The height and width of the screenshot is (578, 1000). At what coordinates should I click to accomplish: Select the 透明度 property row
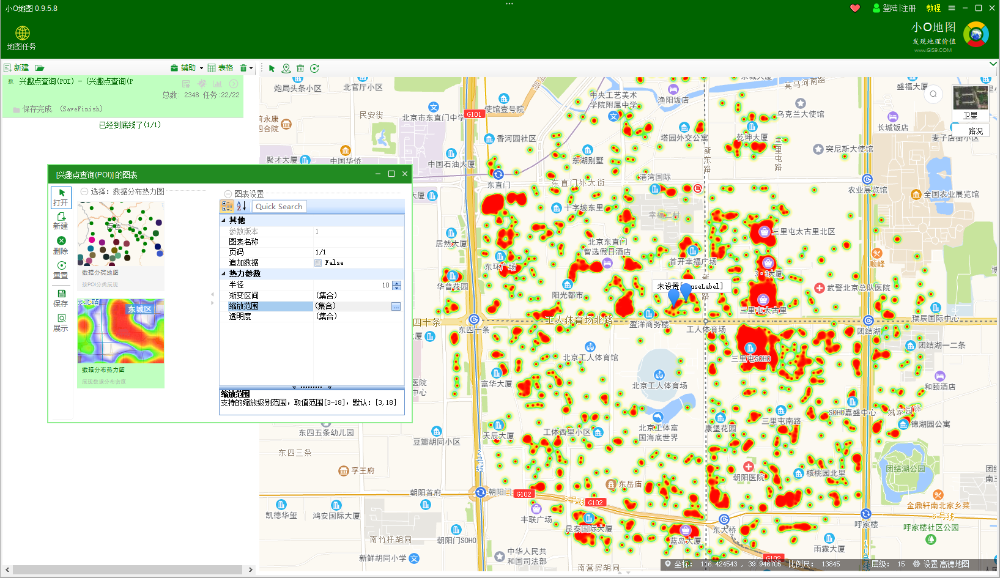tap(312, 316)
